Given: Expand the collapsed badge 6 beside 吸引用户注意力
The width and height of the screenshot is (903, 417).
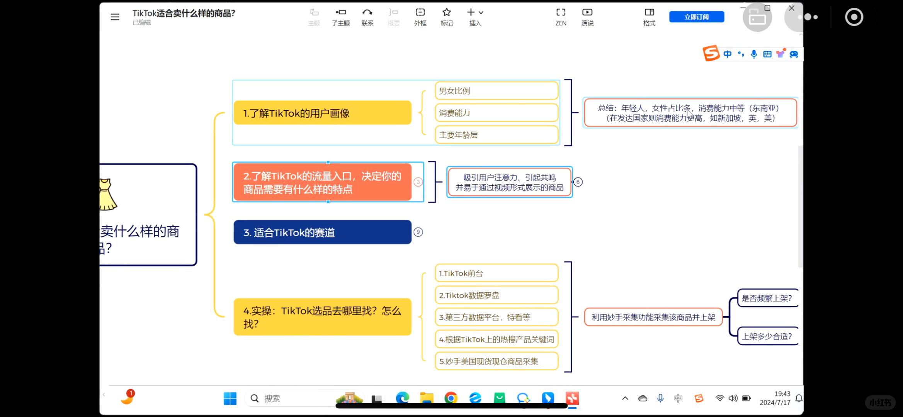Looking at the screenshot, I should tap(578, 182).
